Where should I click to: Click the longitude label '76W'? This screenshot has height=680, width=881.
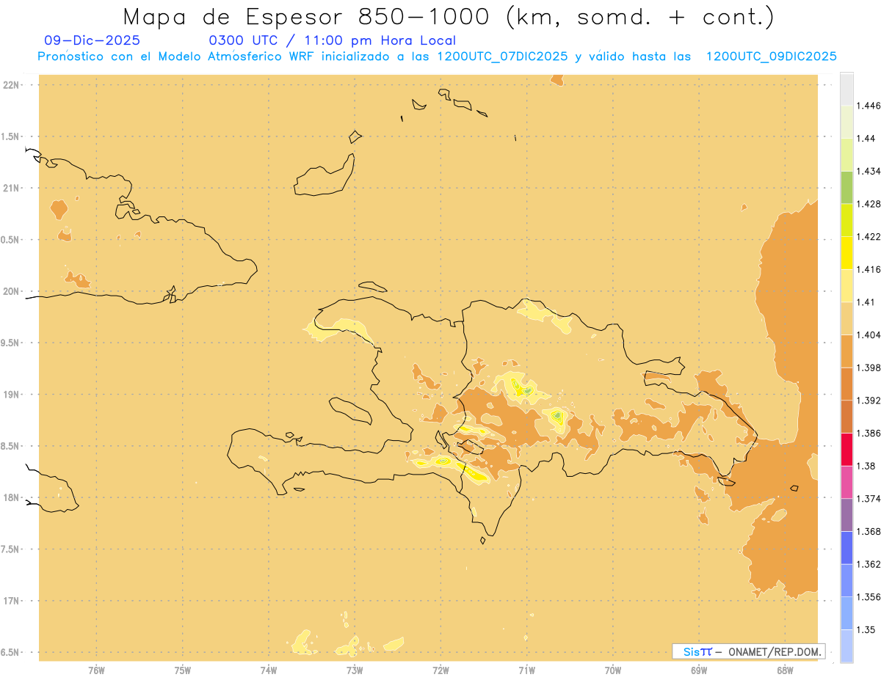click(x=96, y=670)
